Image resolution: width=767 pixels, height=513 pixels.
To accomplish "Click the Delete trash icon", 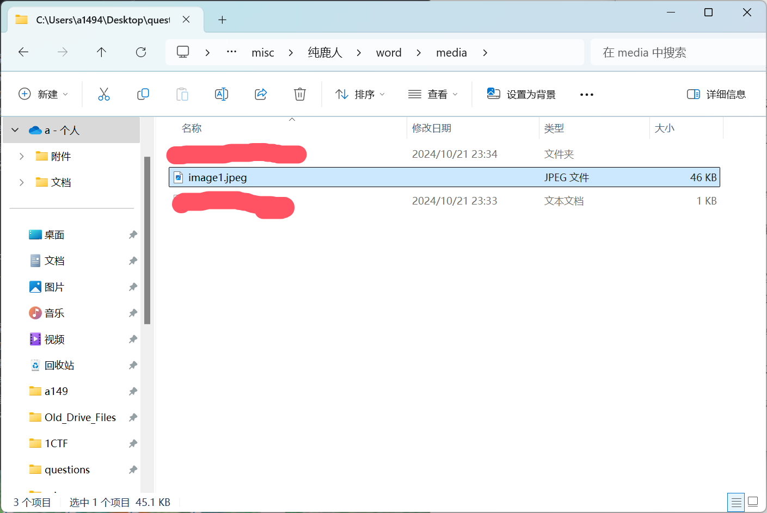I will pyautogui.click(x=300, y=94).
